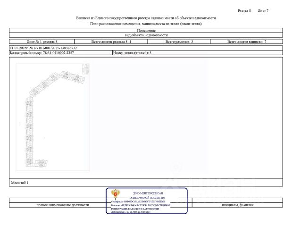Select request number 'КУВИ-001/2025-138386732' line
The width and height of the screenshot is (292, 226).
pos(146,48)
